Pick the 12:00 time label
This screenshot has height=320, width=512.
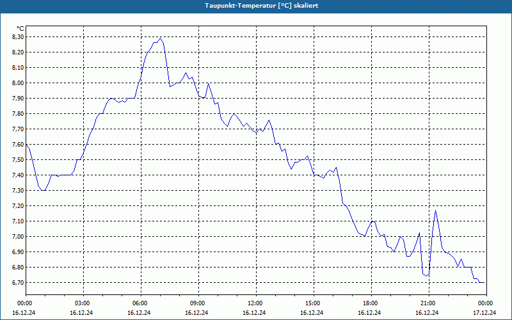coord(256,303)
